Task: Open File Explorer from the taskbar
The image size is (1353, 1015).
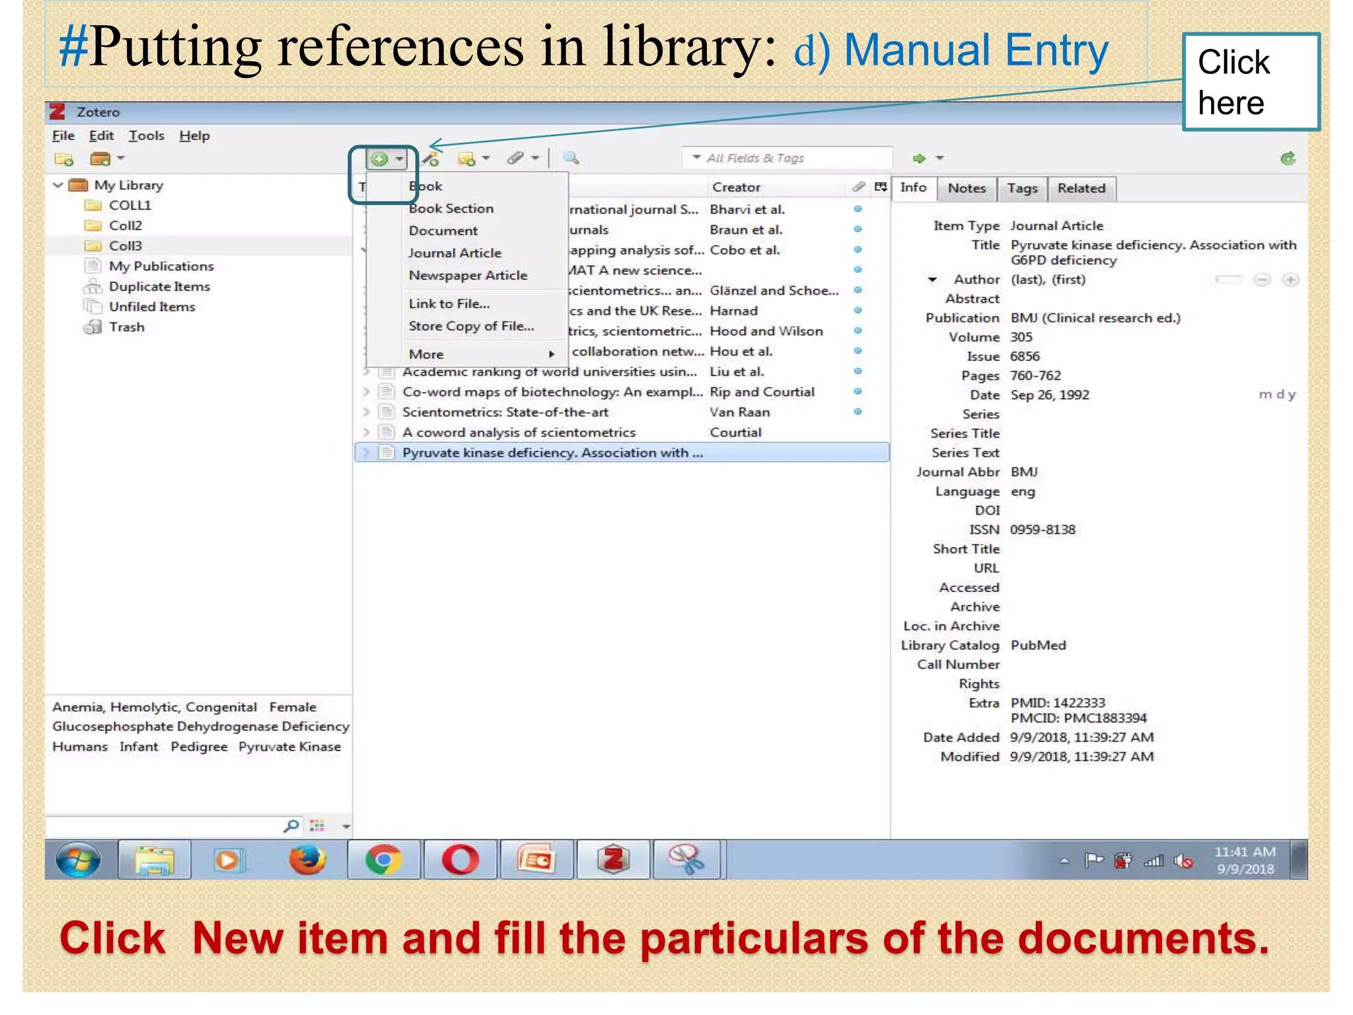Action: click(155, 860)
